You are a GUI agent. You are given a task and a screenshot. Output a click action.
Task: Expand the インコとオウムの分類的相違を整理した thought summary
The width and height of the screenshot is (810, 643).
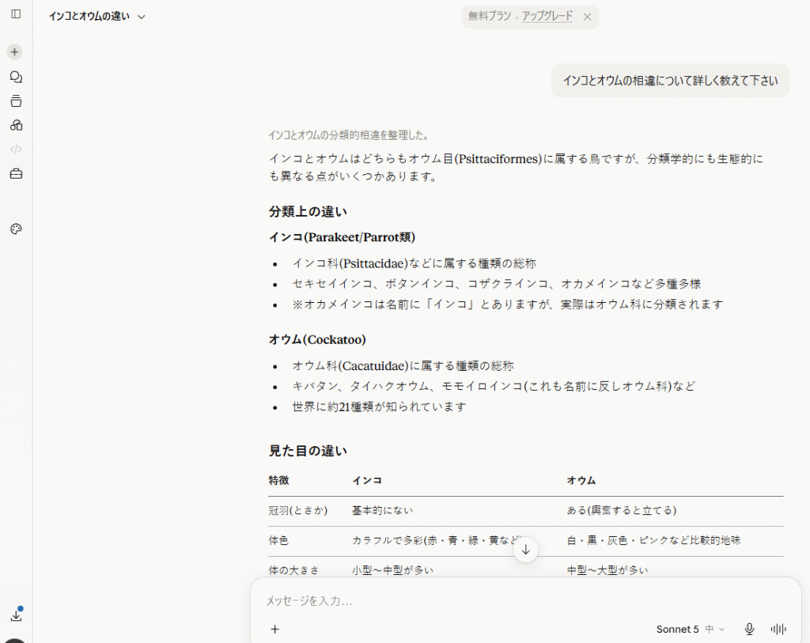349,135
